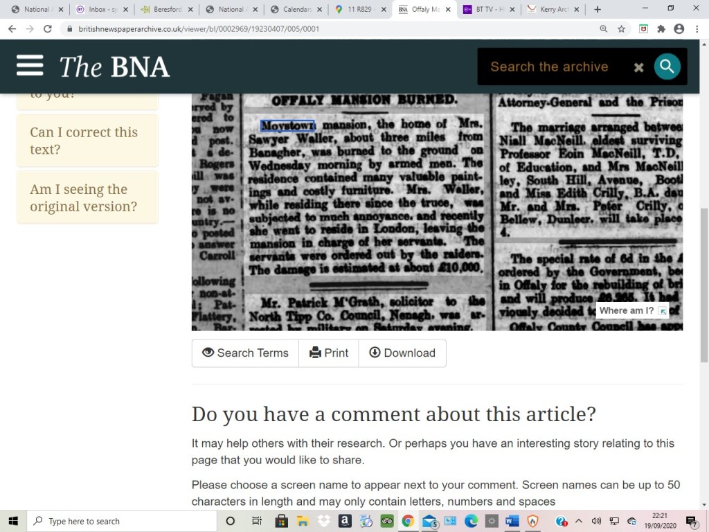Show hidden system tray icons
Viewport: 709px width, 532px height.
point(579,521)
